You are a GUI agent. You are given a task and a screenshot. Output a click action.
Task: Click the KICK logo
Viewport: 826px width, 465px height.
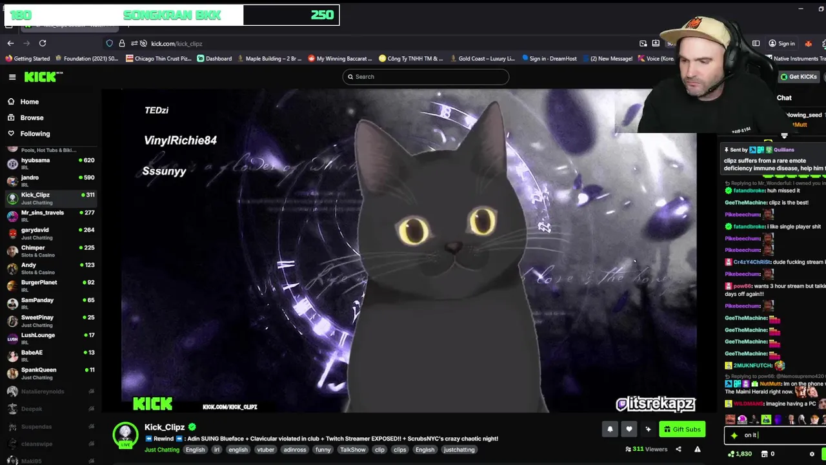43,77
